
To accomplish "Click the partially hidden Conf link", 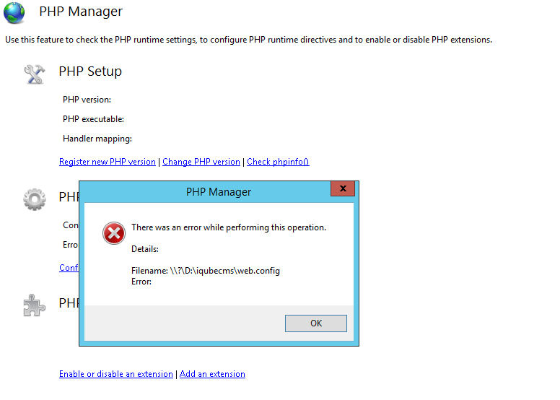I will coord(69,268).
